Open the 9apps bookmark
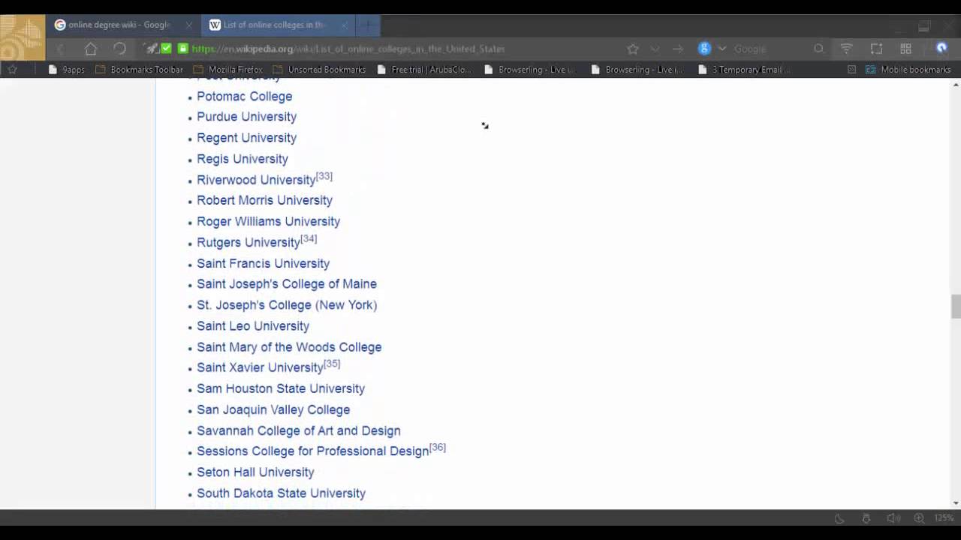 point(67,70)
